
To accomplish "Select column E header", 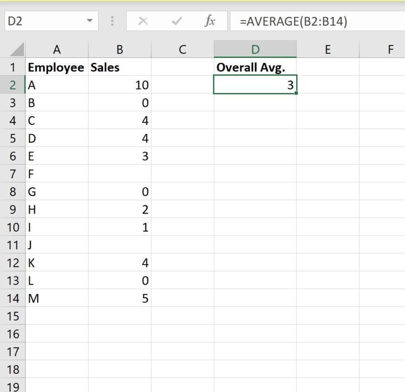I will tap(328, 49).
